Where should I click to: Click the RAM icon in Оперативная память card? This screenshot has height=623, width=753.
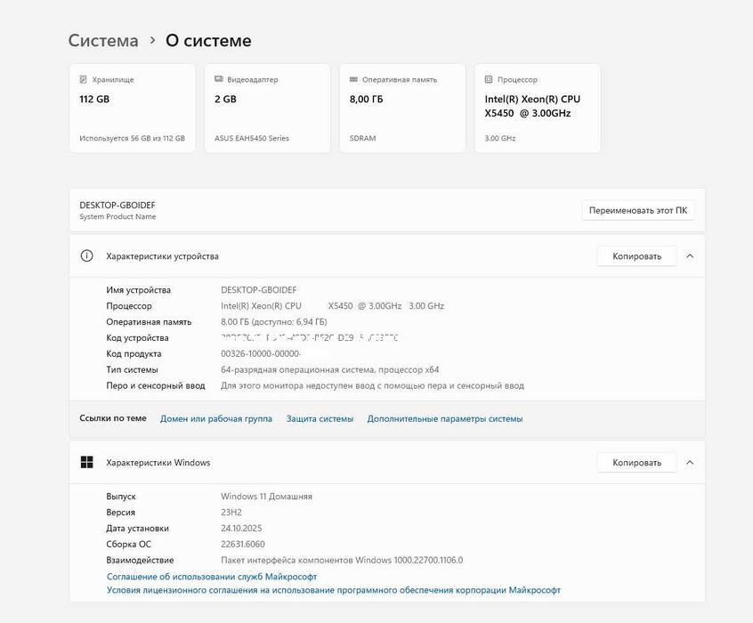353,79
